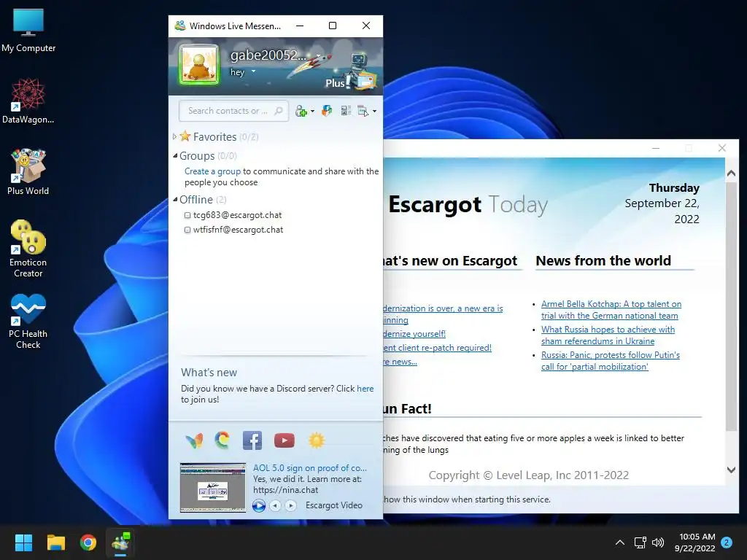Go to previous Escargot video
Screen dimensions: 747x560
tap(275, 506)
